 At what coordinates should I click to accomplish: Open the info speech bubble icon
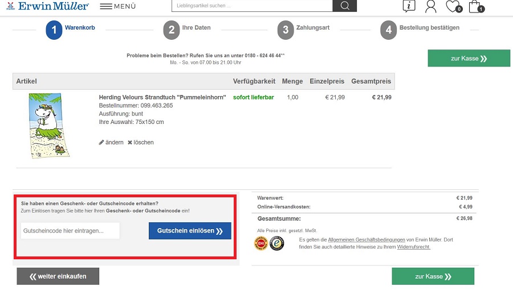click(409, 6)
